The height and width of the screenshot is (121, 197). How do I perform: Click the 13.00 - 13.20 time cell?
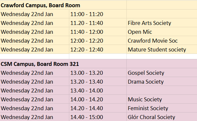(98, 73)
